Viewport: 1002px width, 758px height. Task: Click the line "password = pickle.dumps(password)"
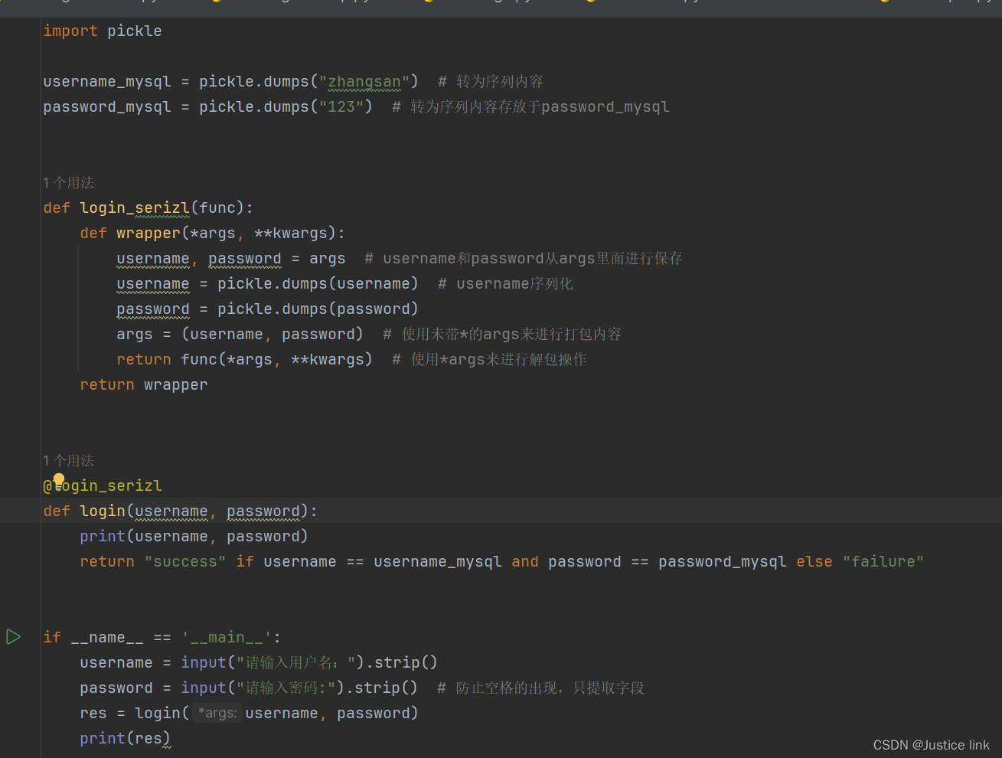click(267, 309)
